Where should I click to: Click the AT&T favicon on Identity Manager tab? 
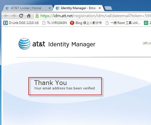58,8
